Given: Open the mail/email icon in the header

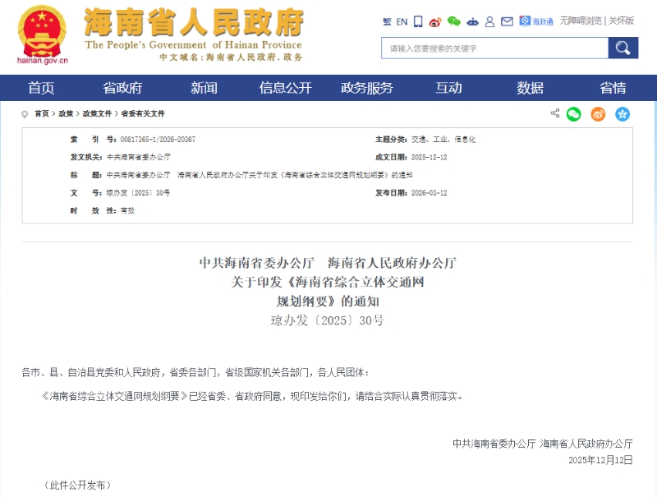Looking at the screenshot, I should [x=506, y=22].
